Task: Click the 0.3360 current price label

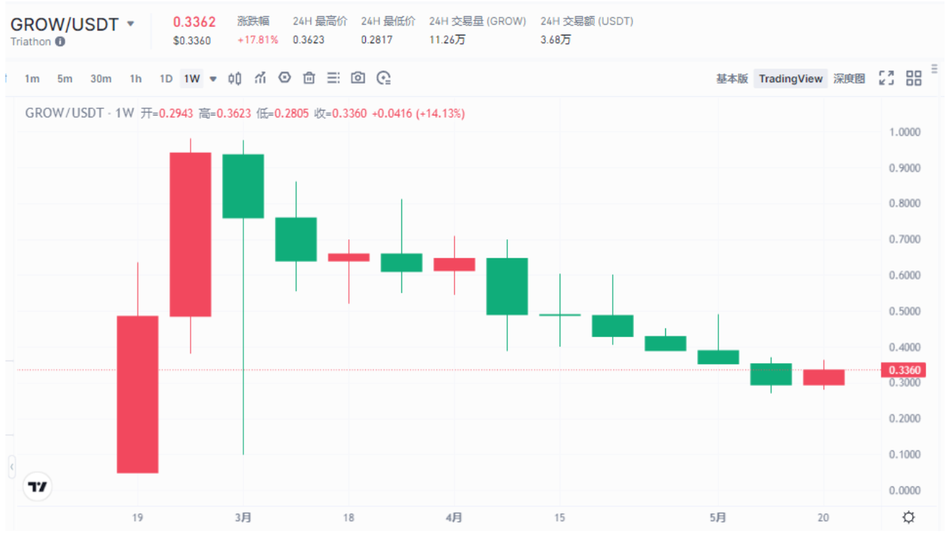Action: pos(903,370)
